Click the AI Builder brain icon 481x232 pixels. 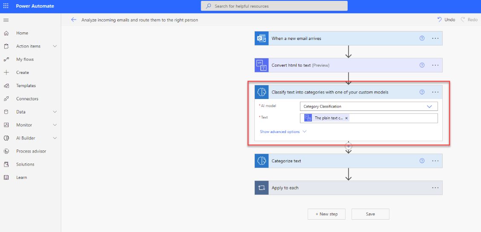pyautogui.click(x=6, y=138)
